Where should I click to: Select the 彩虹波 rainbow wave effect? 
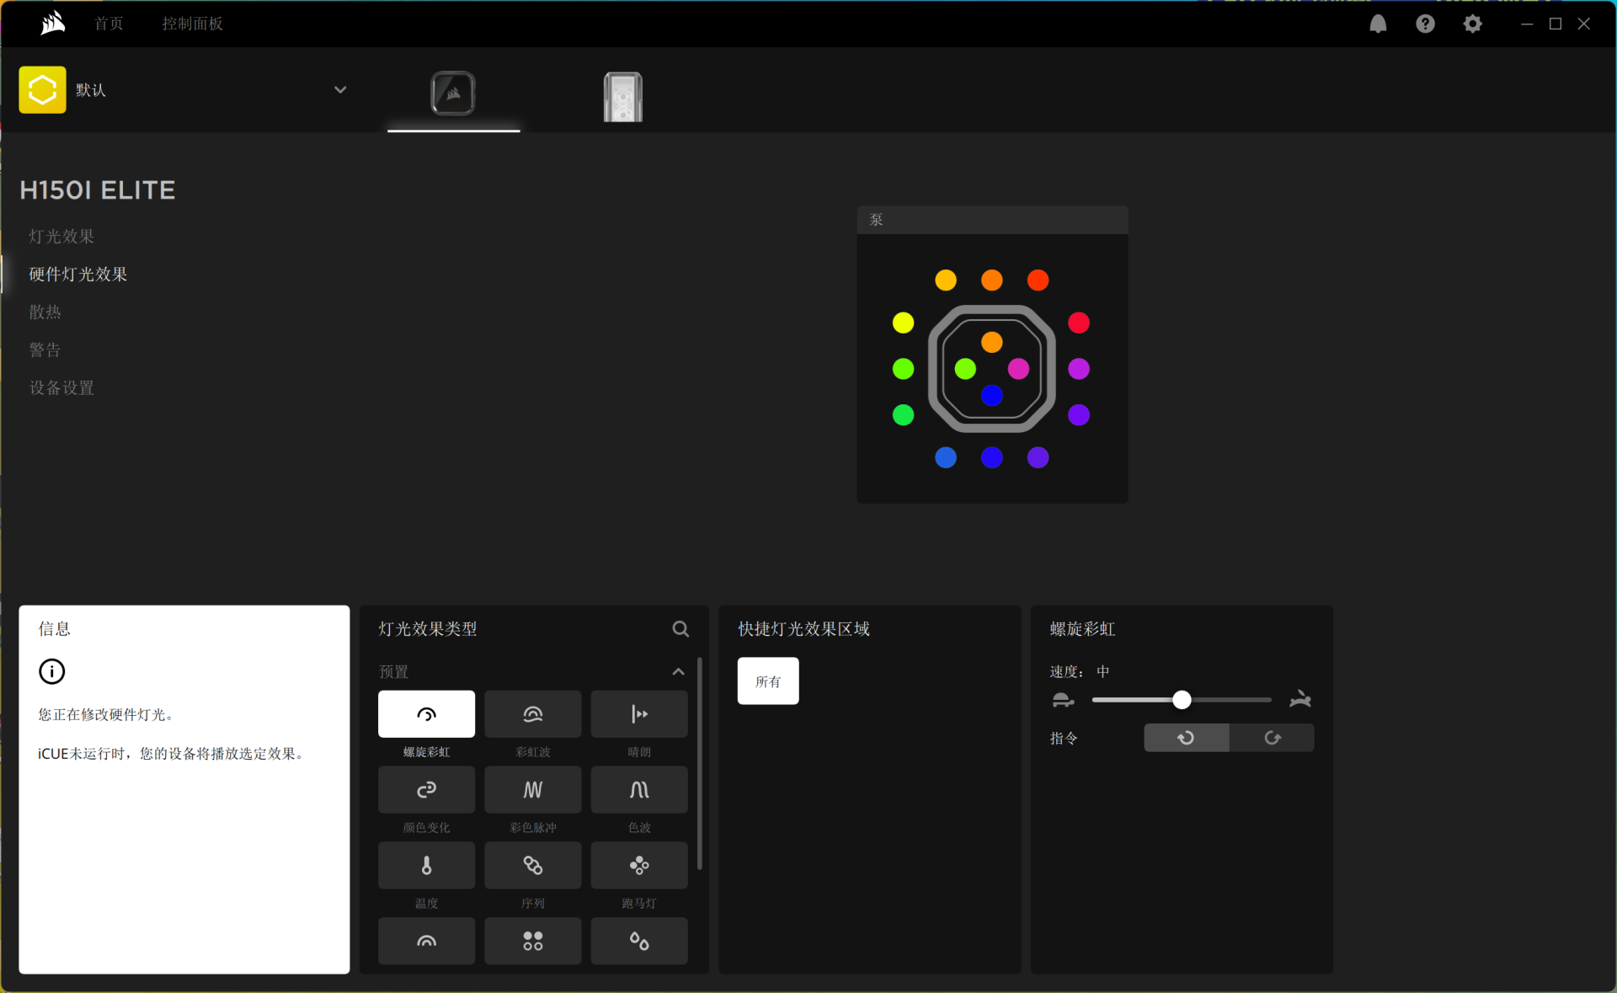[532, 714]
